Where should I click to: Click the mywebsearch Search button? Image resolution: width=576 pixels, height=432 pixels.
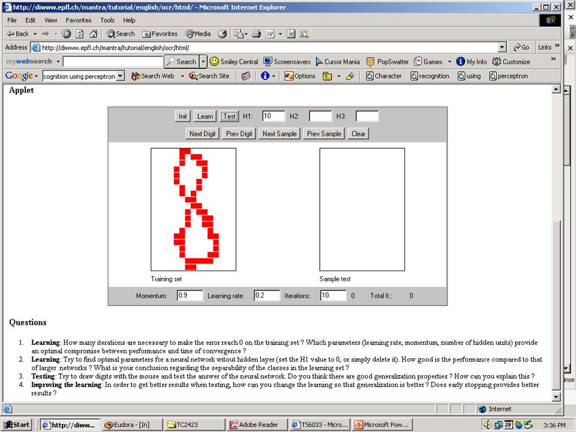tap(181, 62)
